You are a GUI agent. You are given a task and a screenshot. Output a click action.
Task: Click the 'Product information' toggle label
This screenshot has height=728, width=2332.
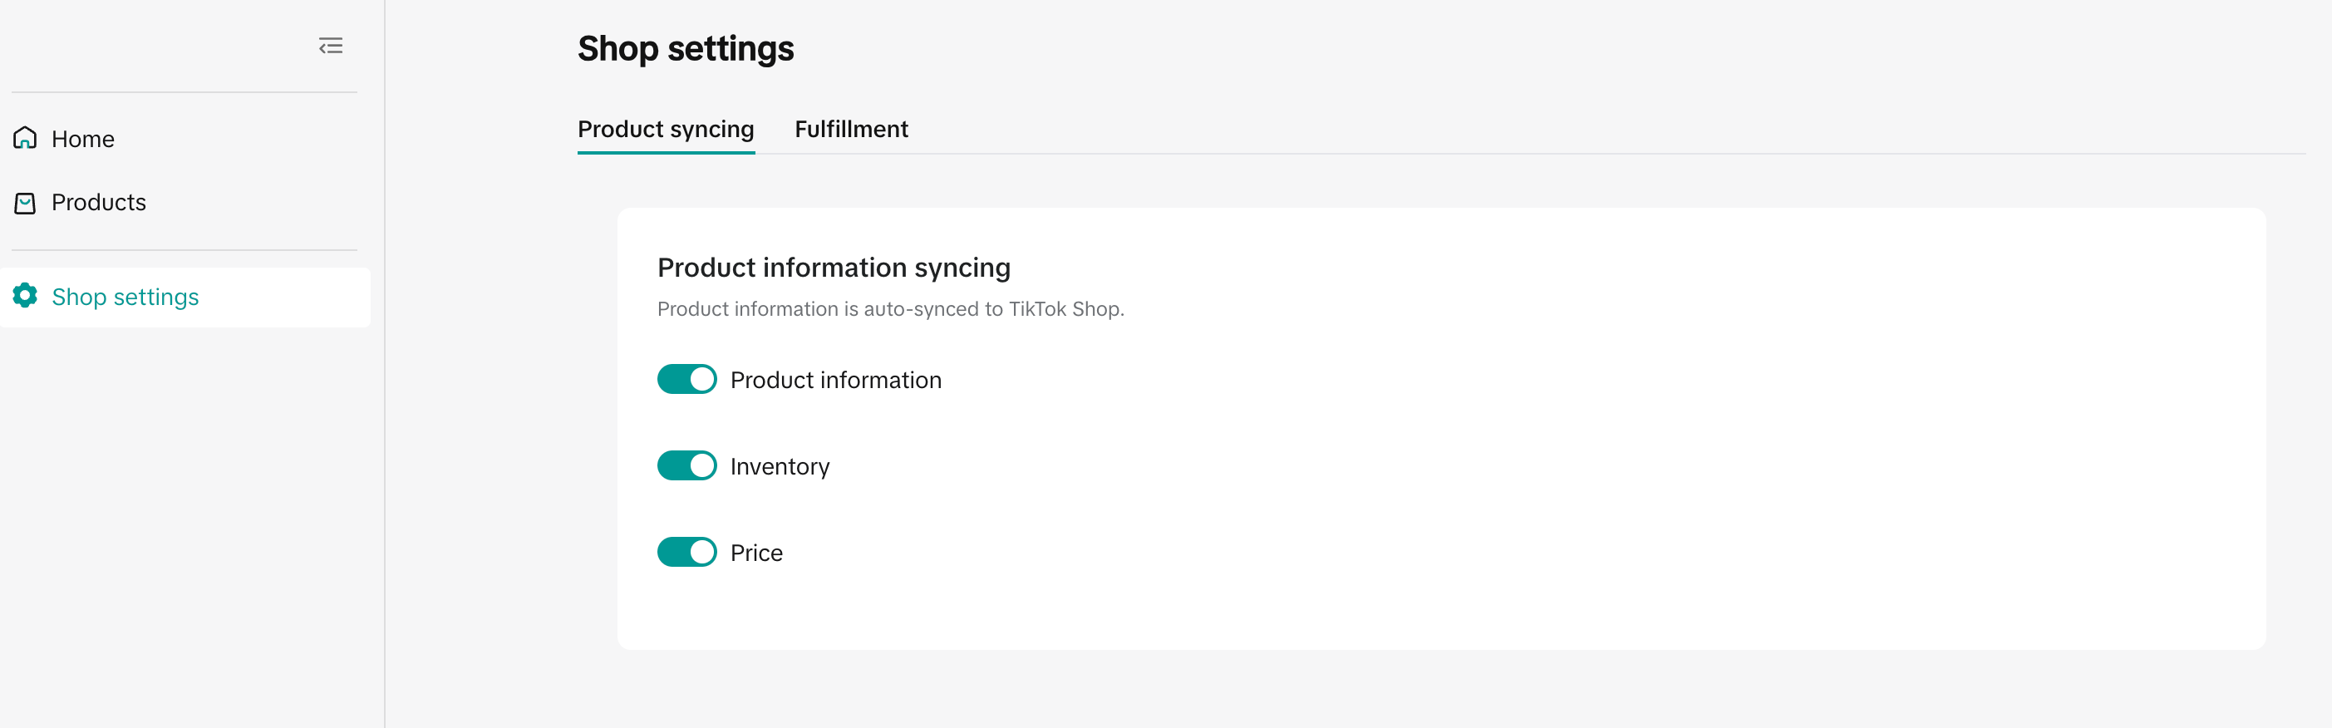click(835, 381)
